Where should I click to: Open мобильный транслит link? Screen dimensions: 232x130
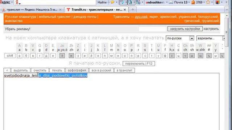coord(55,17)
